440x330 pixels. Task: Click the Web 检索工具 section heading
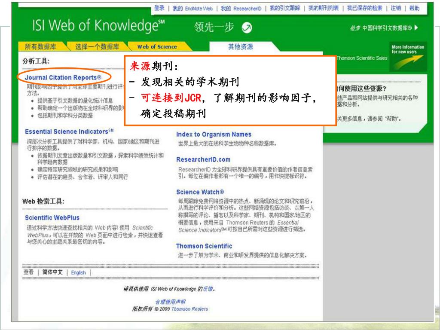(43, 201)
